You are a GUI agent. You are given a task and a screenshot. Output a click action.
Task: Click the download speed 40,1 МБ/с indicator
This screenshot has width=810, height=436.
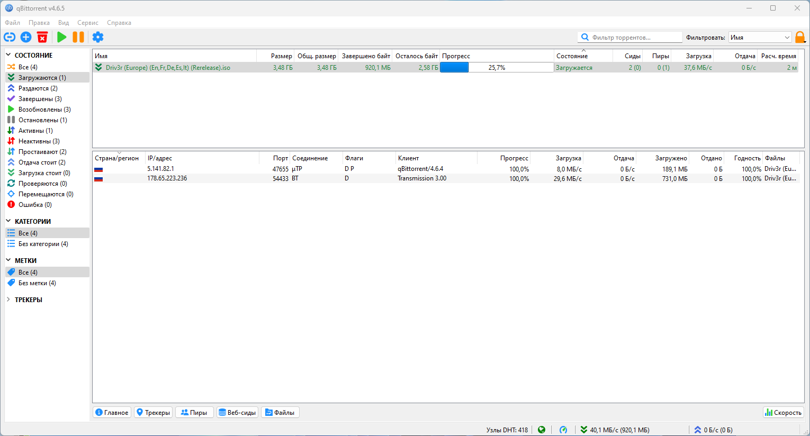pyautogui.click(x=615, y=430)
